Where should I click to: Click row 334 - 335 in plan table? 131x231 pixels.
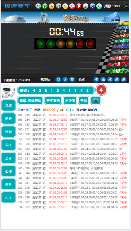click(72, 207)
